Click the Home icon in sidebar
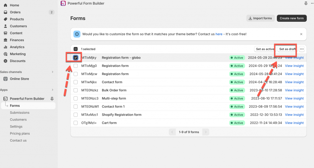314x168 pixels. point(6,5)
